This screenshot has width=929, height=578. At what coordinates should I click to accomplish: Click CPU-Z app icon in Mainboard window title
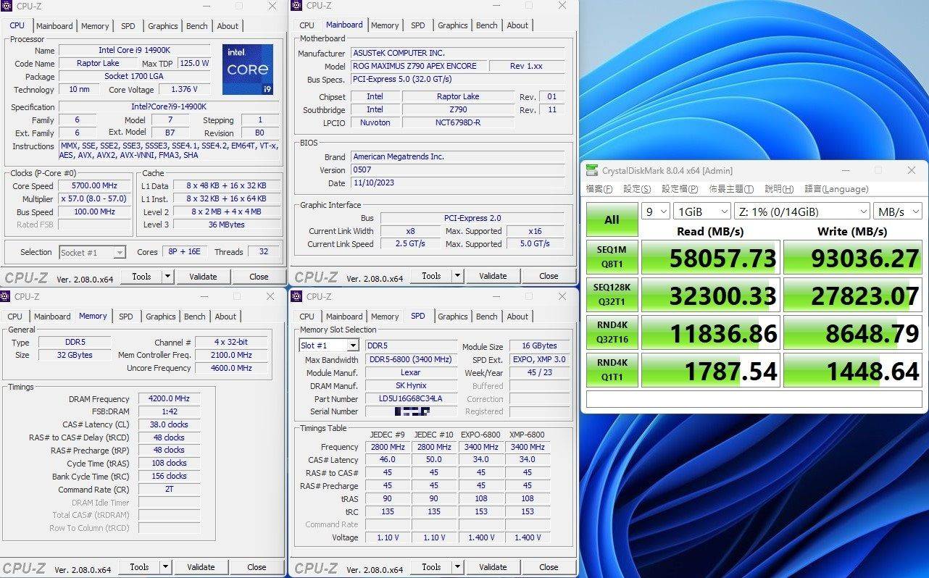click(x=296, y=6)
